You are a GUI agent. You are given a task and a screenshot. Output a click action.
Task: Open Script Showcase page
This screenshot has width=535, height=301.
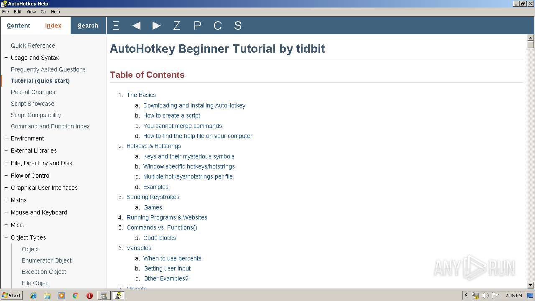33,104
